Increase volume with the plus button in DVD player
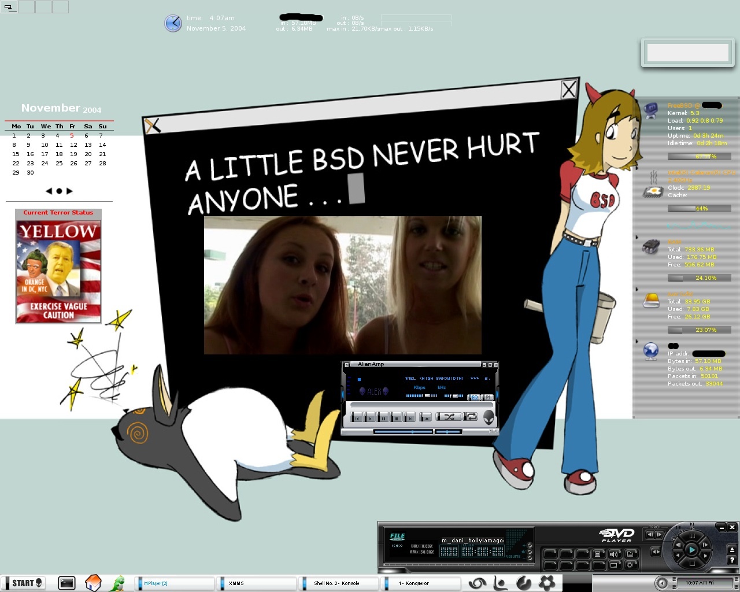 point(530,545)
